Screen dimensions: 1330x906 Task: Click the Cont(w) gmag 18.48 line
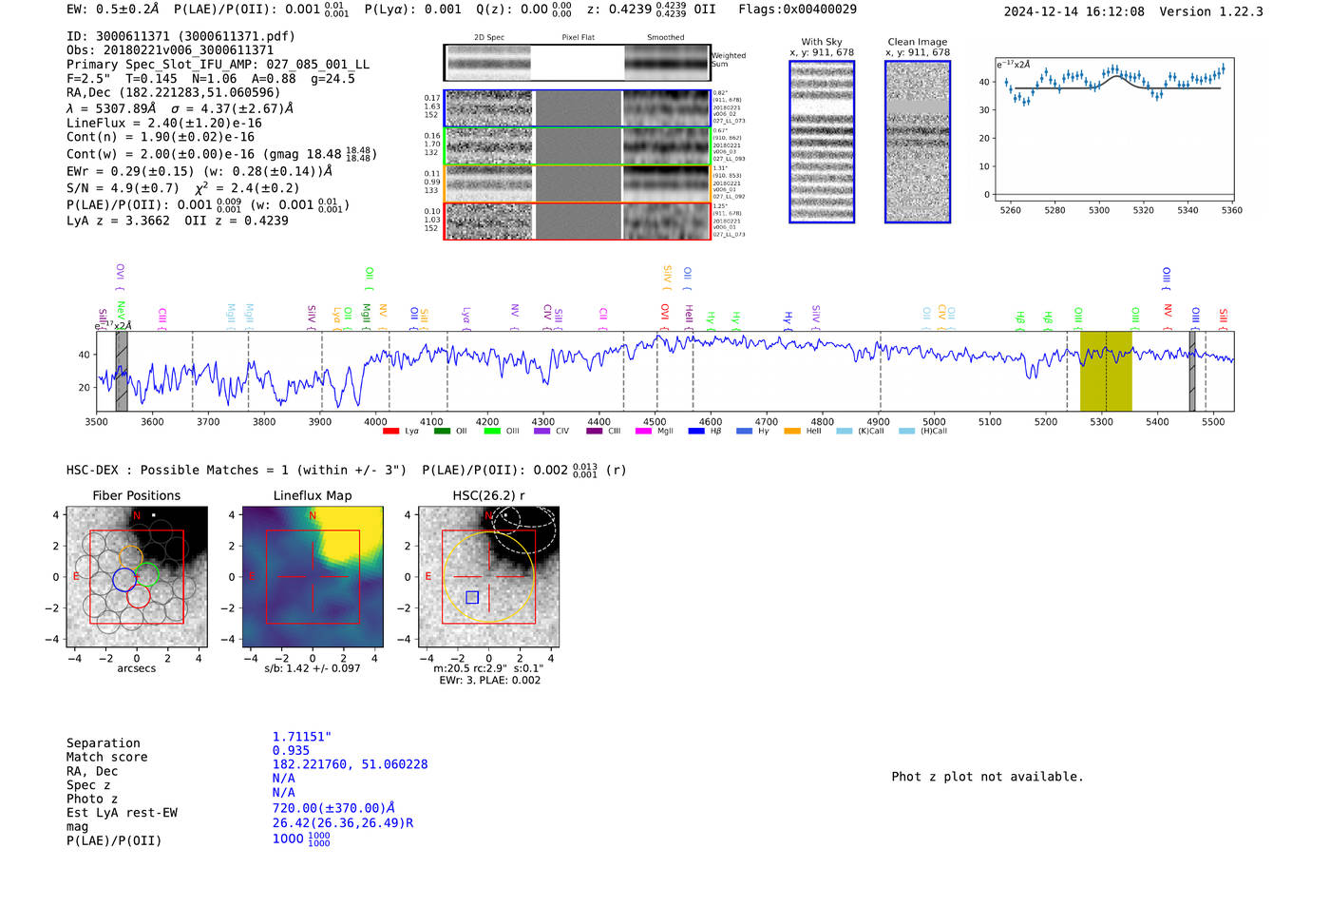[x=221, y=153]
